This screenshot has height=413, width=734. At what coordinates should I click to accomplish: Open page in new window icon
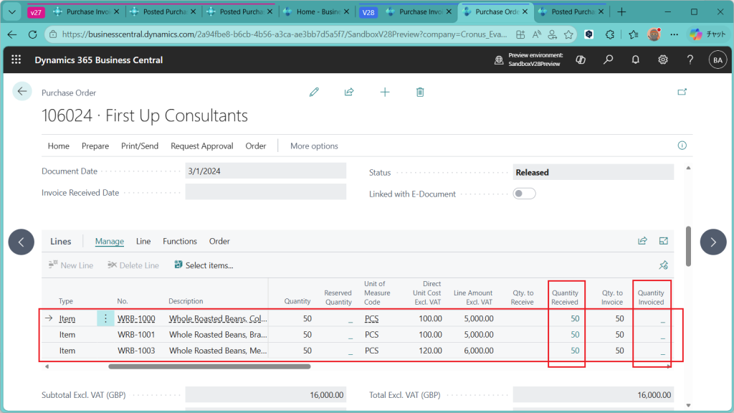coord(682,92)
